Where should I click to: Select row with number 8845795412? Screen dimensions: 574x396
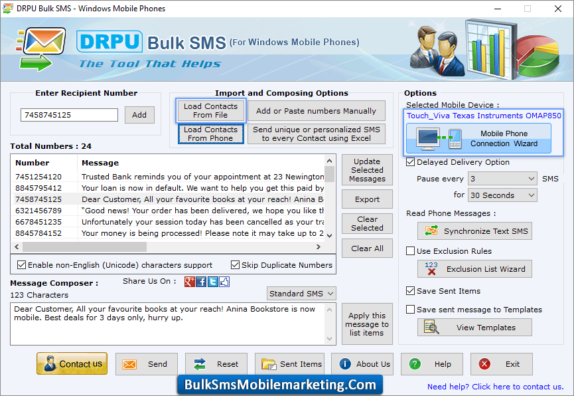click(x=168, y=188)
